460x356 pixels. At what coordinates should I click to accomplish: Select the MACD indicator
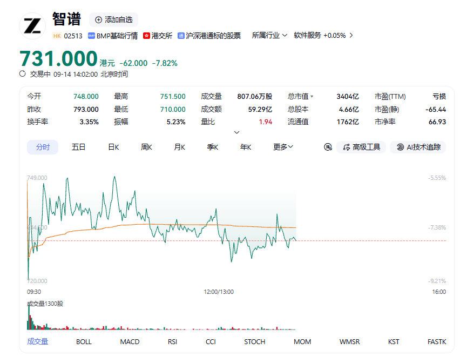130,341
